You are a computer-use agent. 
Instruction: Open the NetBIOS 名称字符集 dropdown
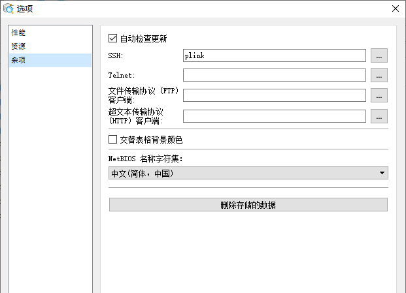point(248,173)
